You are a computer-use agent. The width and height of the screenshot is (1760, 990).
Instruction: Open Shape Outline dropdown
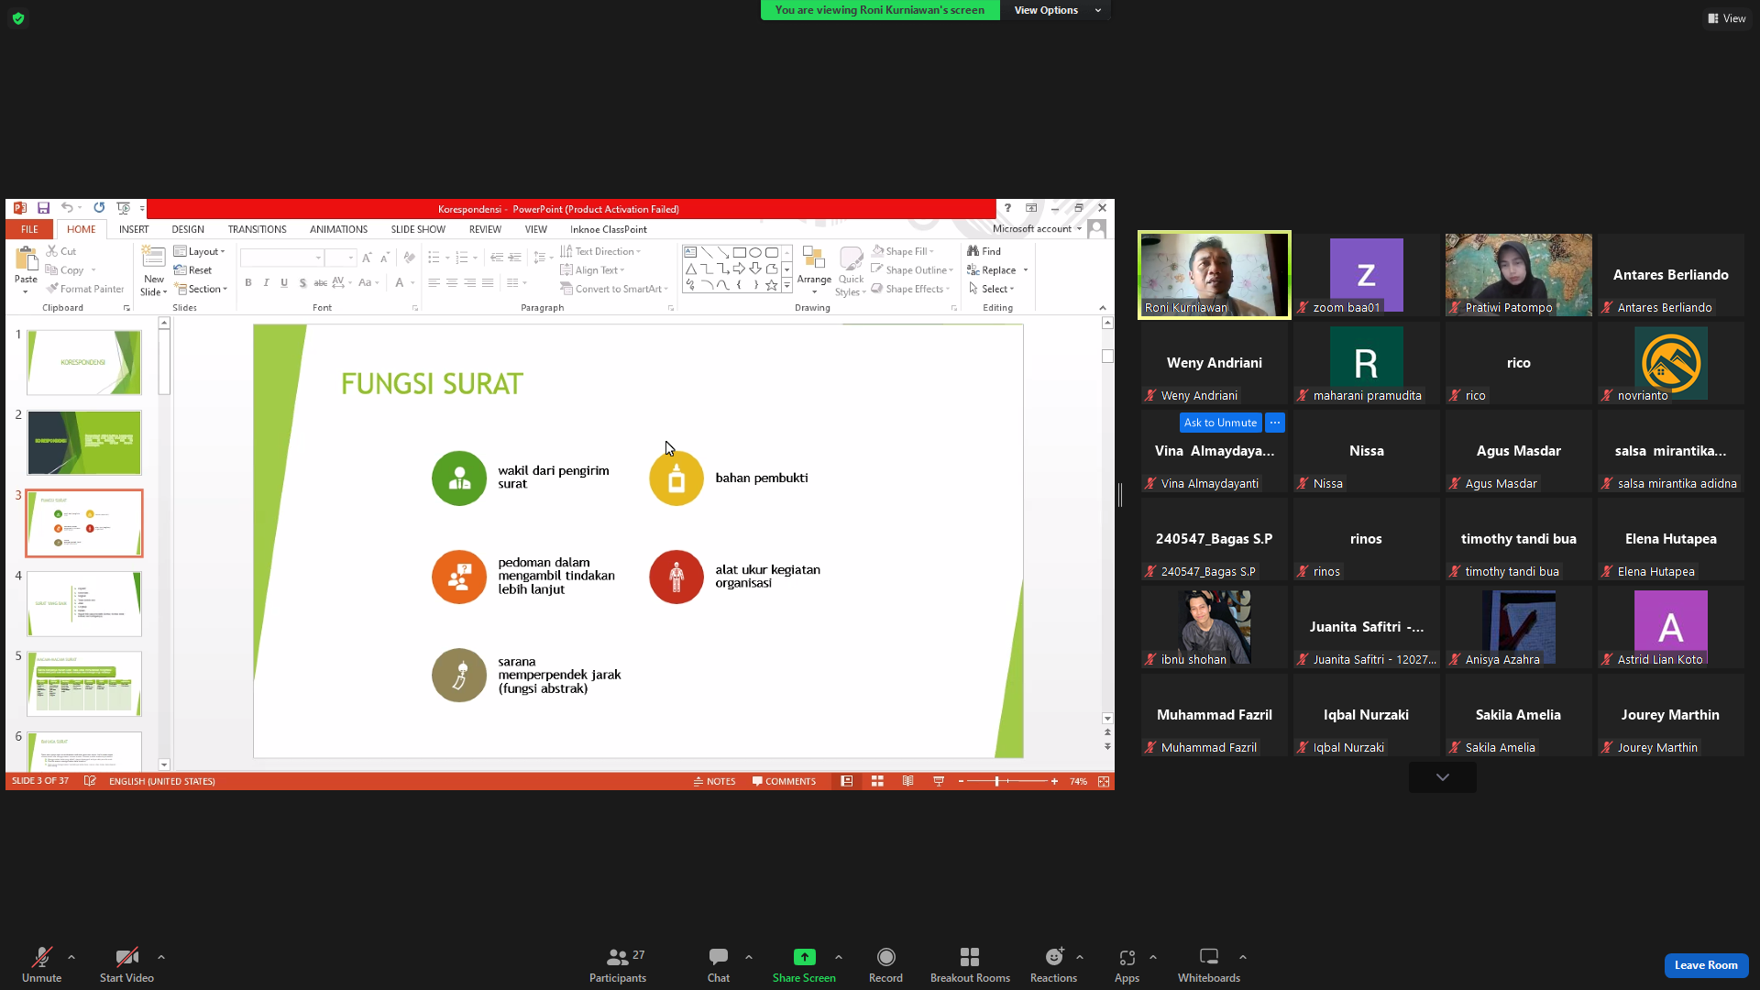[x=913, y=270]
